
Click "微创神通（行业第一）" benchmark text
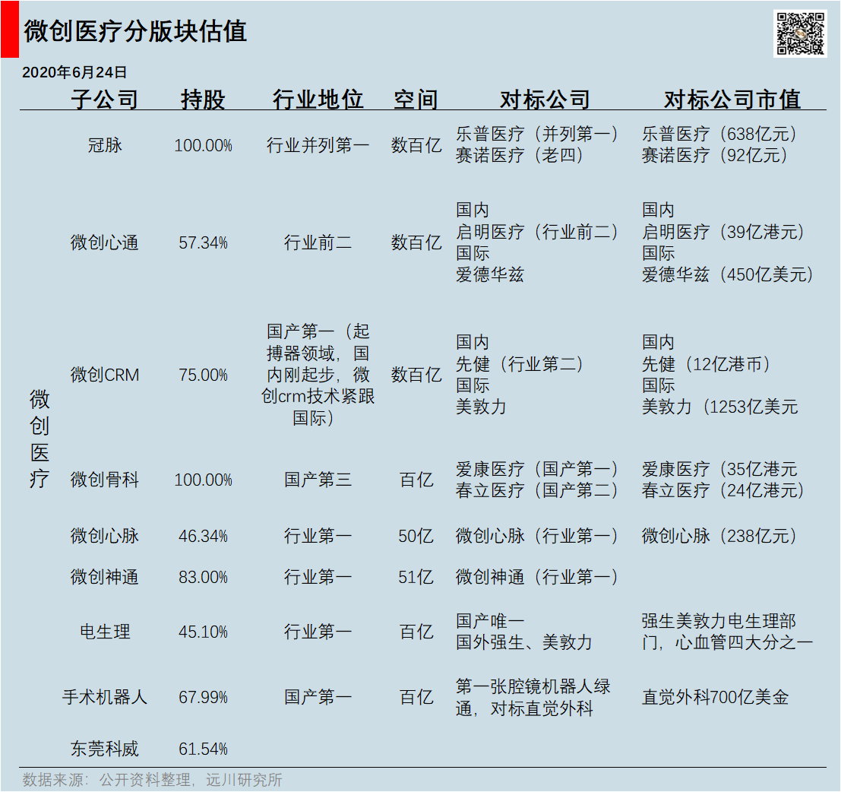[537, 577]
